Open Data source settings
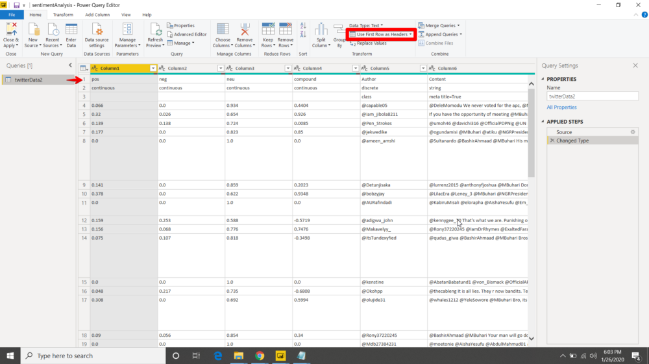 [x=97, y=35]
